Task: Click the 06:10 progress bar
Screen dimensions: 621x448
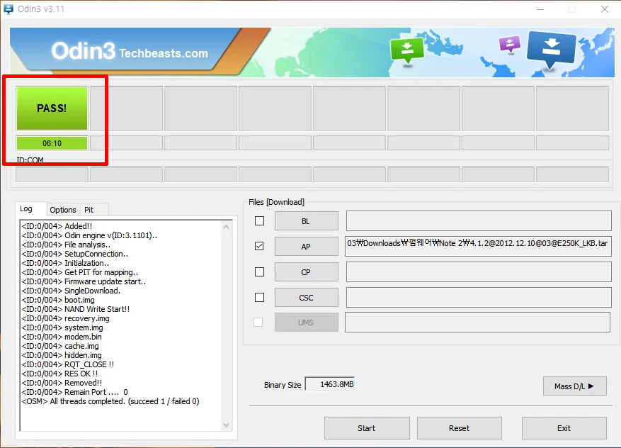Action: [x=52, y=143]
